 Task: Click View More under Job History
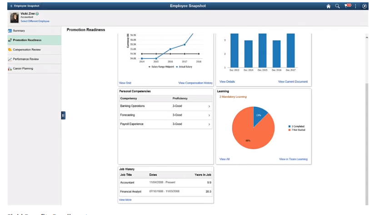click(x=125, y=200)
